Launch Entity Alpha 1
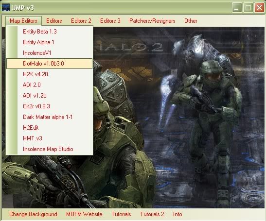The image size is (266, 221). 50,42
